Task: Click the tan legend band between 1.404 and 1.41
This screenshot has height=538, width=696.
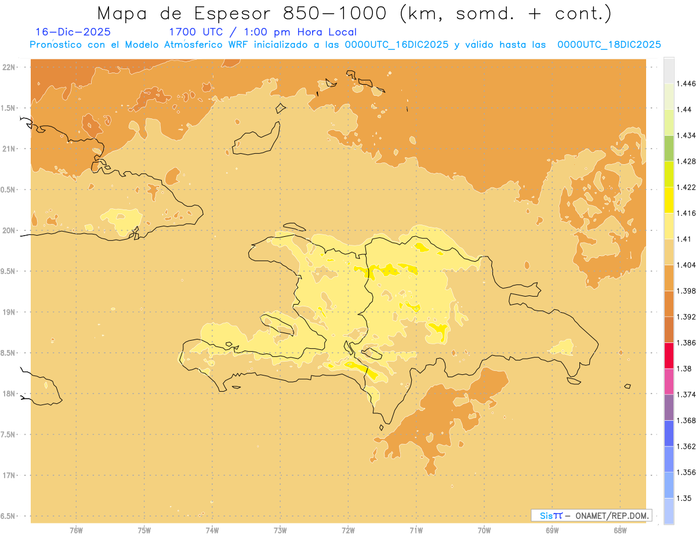Action: pyautogui.click(x=669, y=252)
